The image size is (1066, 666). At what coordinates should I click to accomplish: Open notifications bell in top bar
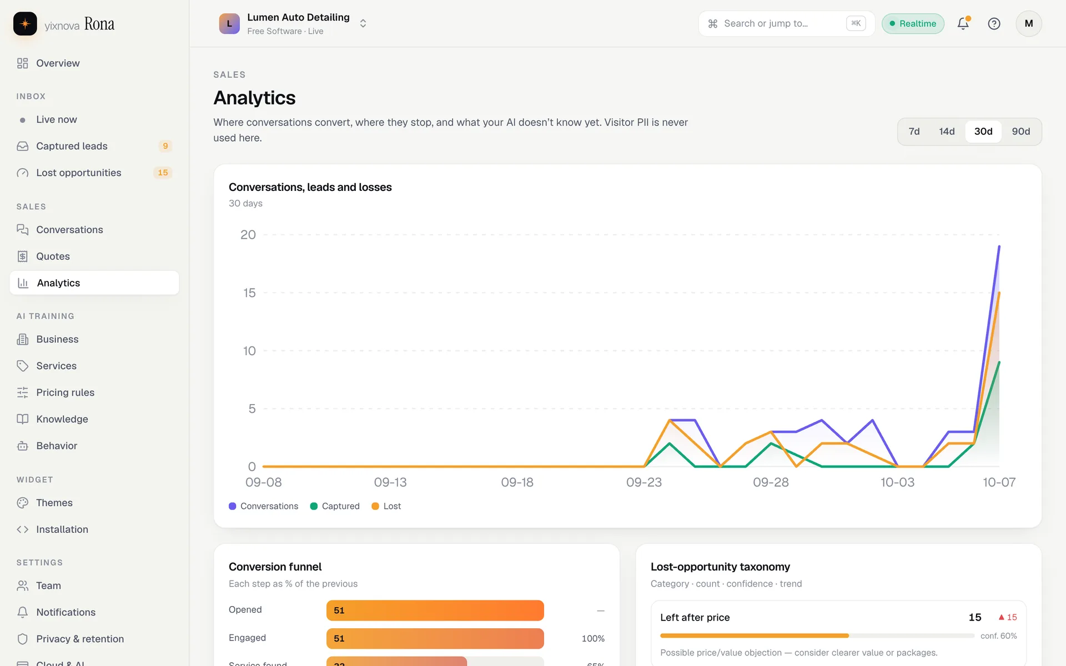(x=963, y=23)
